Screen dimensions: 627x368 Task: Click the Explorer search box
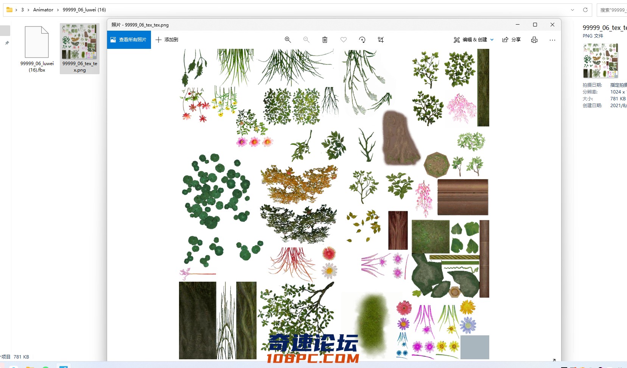coord(612,10)
